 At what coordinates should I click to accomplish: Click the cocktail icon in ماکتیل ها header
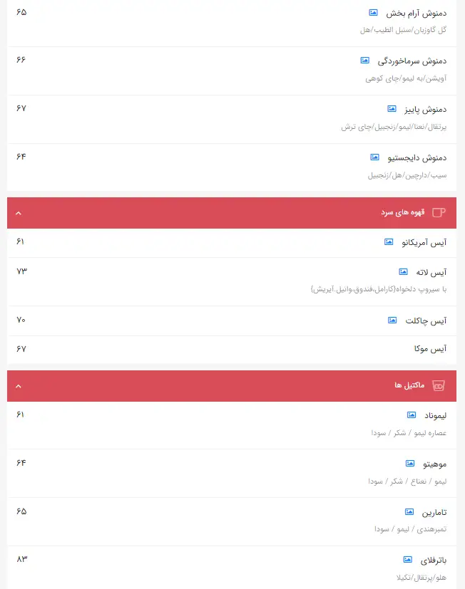click(439, 385)
